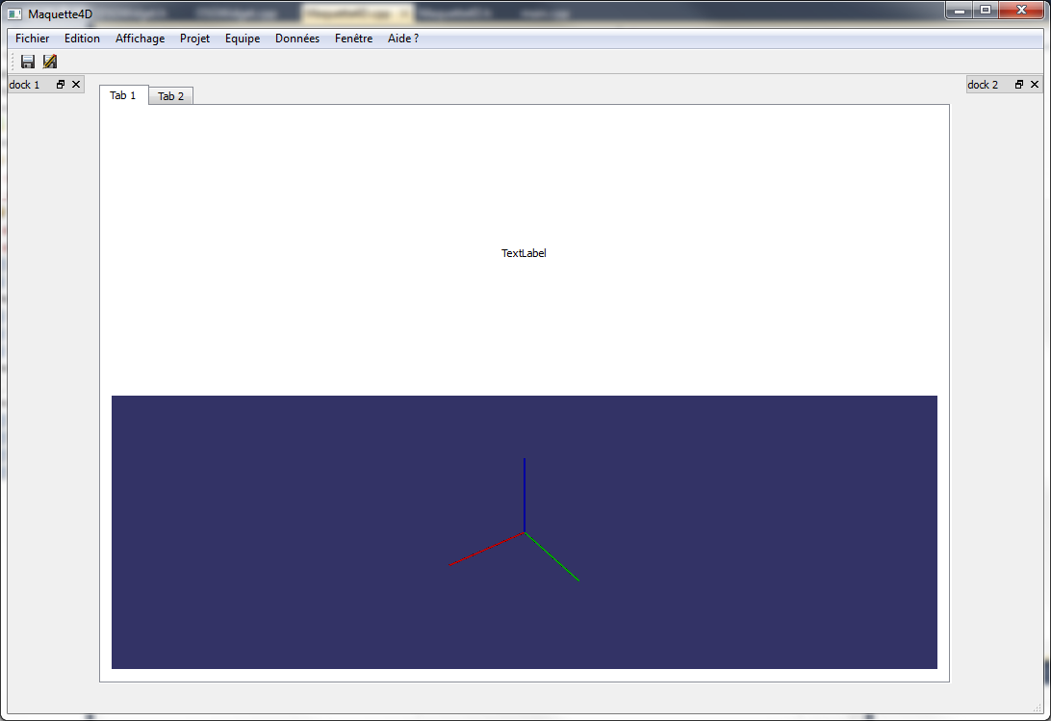
Task: Float the dock 2 panel
Action: [x=1019, y=85]
